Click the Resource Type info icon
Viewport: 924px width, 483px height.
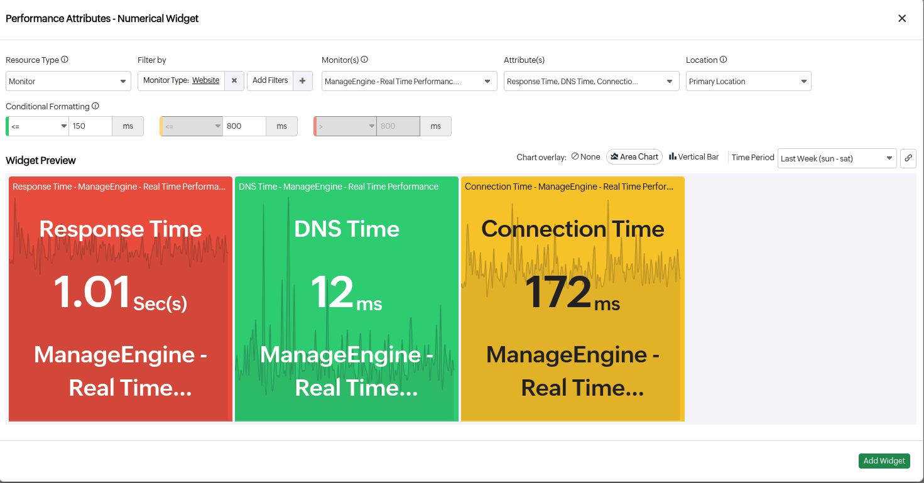pyautogui.click(x=65, y=60)
